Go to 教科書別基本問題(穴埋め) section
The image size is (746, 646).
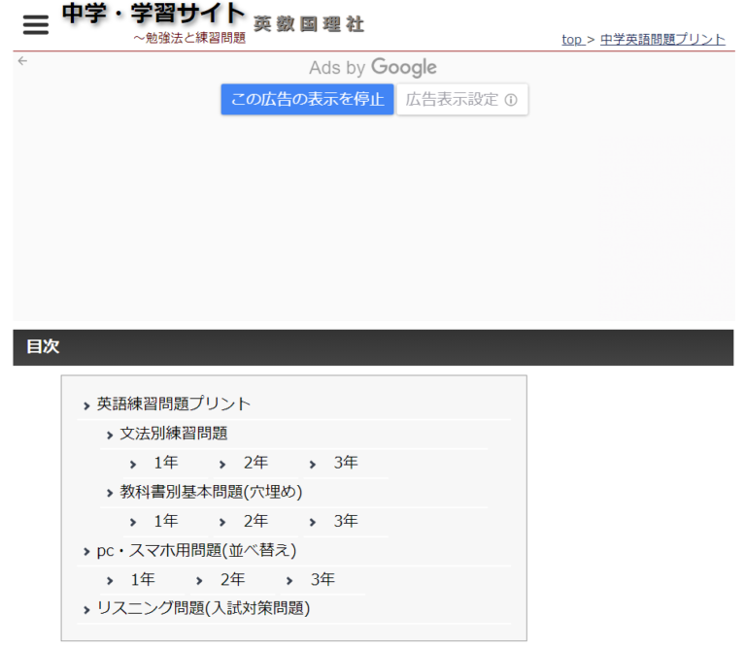tap(211, 492)
